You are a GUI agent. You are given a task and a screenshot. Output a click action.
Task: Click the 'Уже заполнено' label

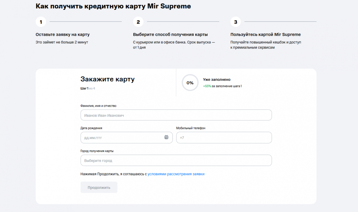click(217, 80)
